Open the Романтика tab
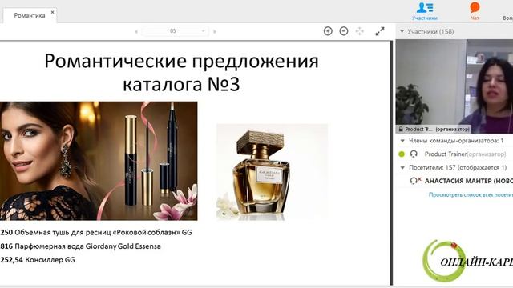The image size is (513, 288). click(30, 15)
